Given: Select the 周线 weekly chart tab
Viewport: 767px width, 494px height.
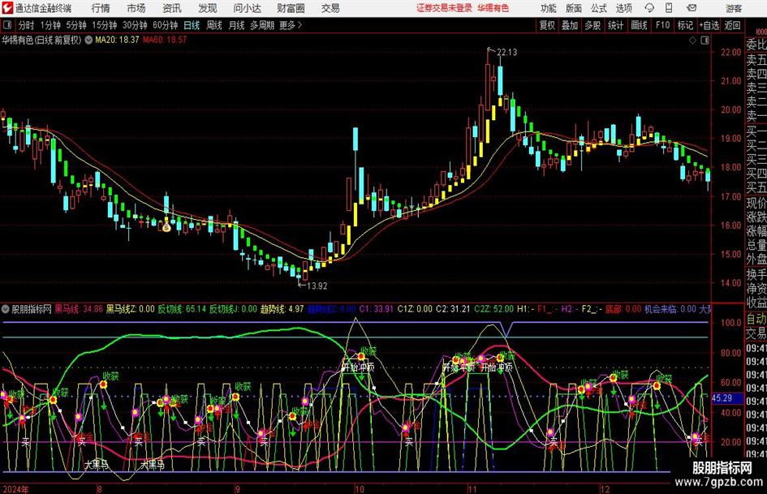Looking at the screenshot, I should [x=214, y=25].
